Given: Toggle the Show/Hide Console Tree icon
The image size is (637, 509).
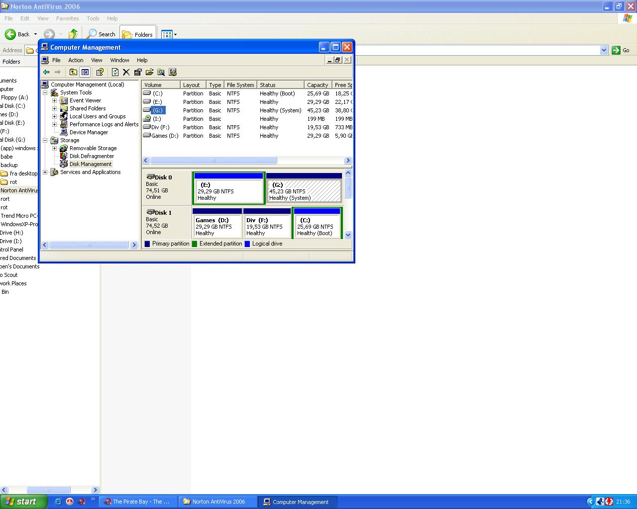Looking at the screenshot, I should pyautogui.click(x=85, y=72).
